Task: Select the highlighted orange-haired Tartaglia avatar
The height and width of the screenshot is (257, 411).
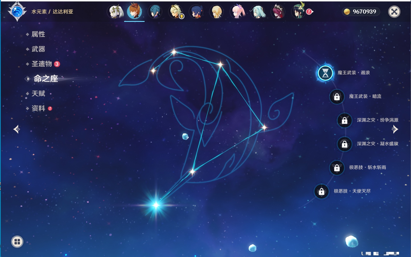Action: (x=135, y=11)
